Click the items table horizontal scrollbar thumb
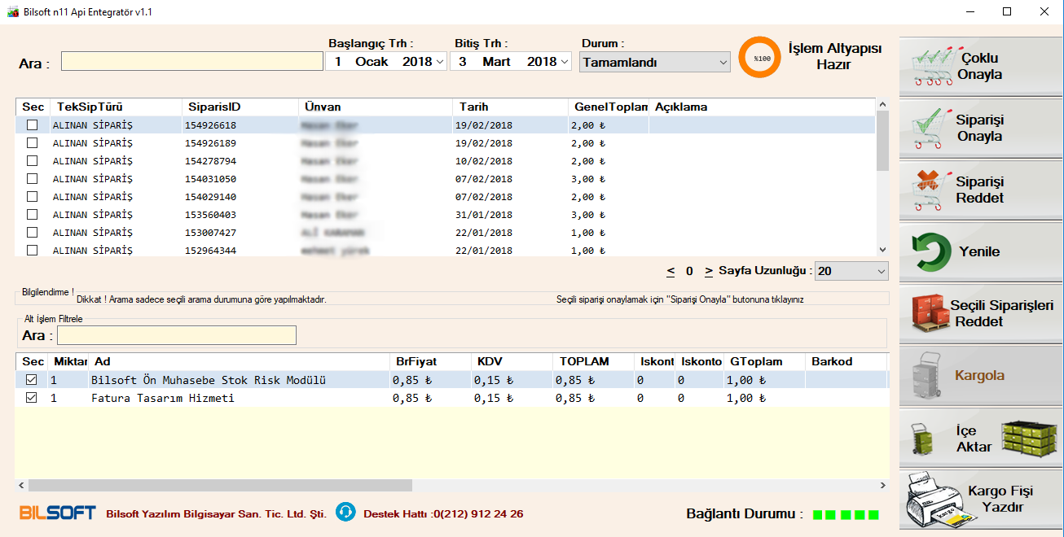 220,485
